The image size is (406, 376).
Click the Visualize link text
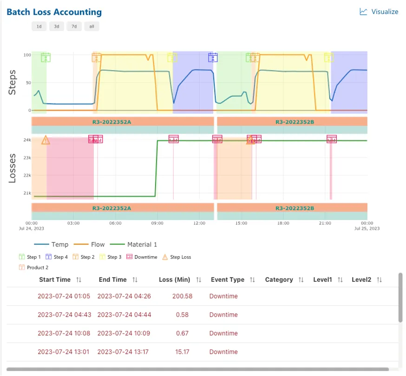pyautogui.click(x=385, y=12)
